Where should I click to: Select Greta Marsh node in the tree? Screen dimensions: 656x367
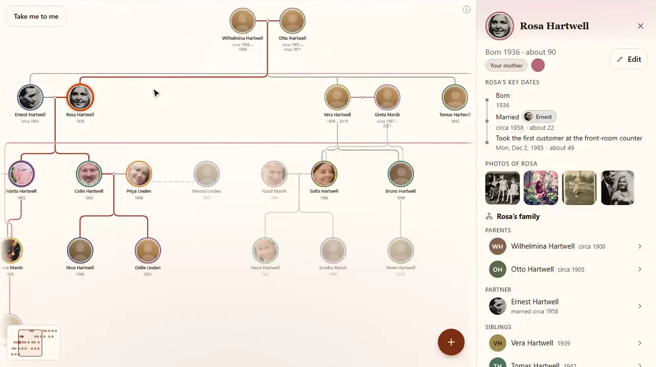387,97
